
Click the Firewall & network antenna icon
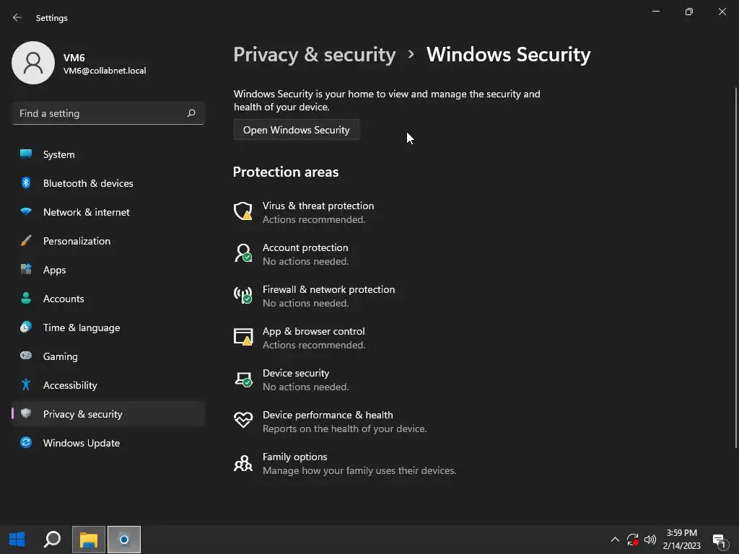[x=243, y=295]
